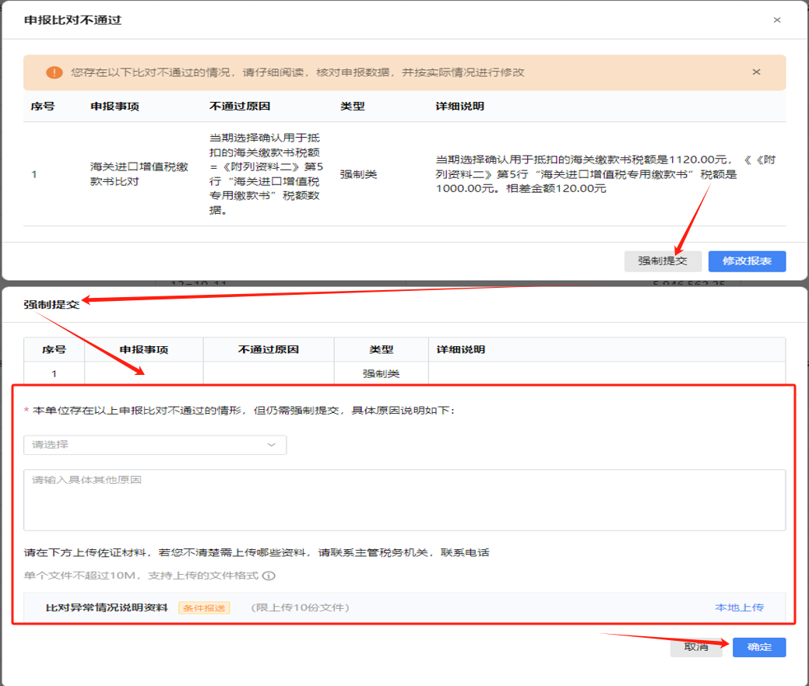The image size is (809, 686).
Task: Click 强制类 cell in the top table
Action: 358,174
